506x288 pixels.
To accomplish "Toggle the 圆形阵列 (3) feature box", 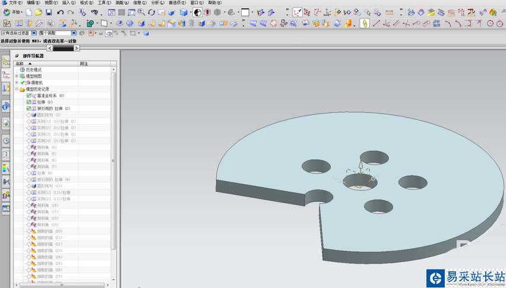I will tap(29, 115).
